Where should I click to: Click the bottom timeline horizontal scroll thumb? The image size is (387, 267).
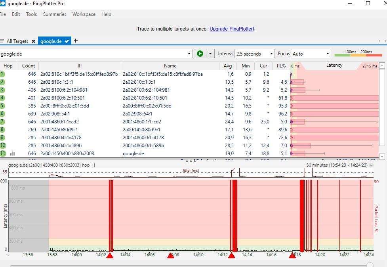pyautogui.click(x=370, y=265)
